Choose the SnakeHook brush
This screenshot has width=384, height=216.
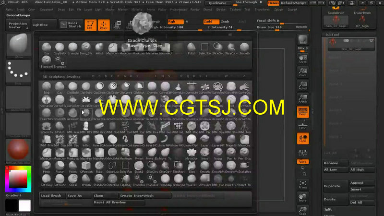244,167
